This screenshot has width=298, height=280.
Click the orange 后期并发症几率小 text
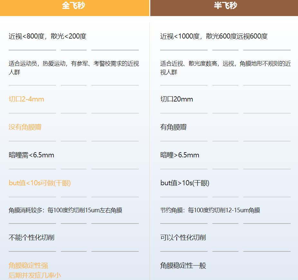pyautogui.click(x=35, y=275)
